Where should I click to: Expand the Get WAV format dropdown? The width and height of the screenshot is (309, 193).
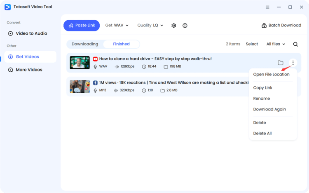click(117, 25)
